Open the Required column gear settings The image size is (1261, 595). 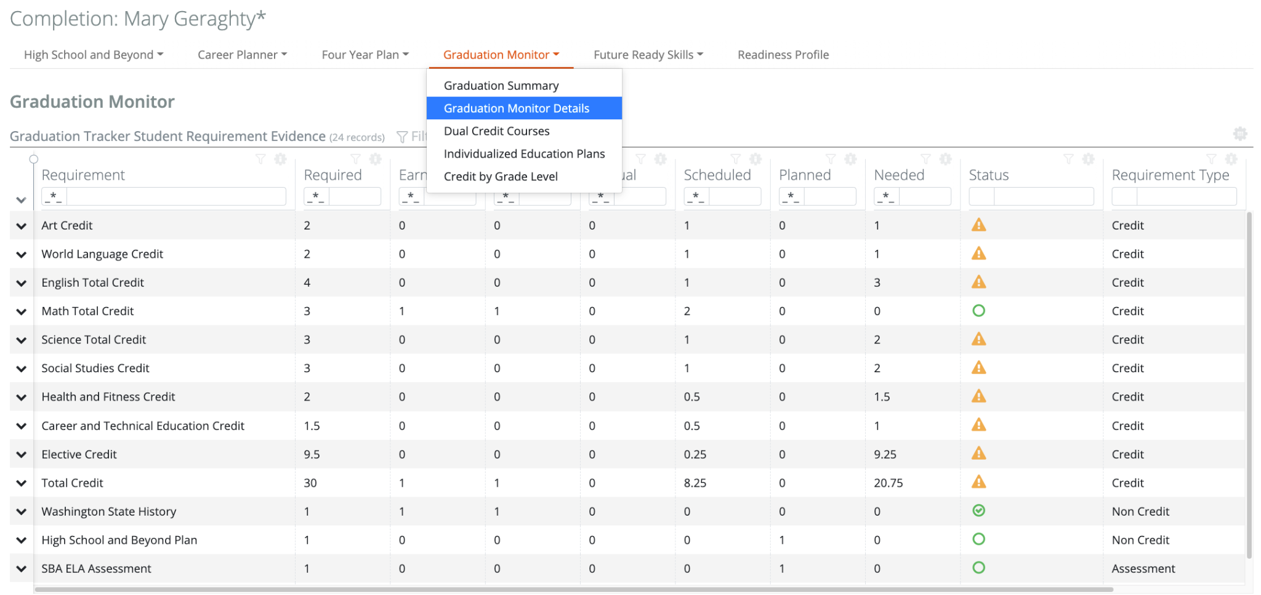tap(375, 159)
